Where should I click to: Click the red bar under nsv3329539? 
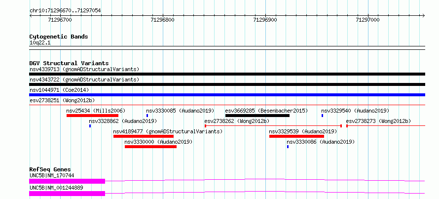point(296,136)
